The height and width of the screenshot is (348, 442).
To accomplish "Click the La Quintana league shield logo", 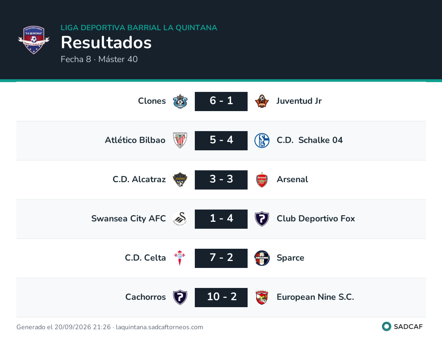I will click(34, 40).
